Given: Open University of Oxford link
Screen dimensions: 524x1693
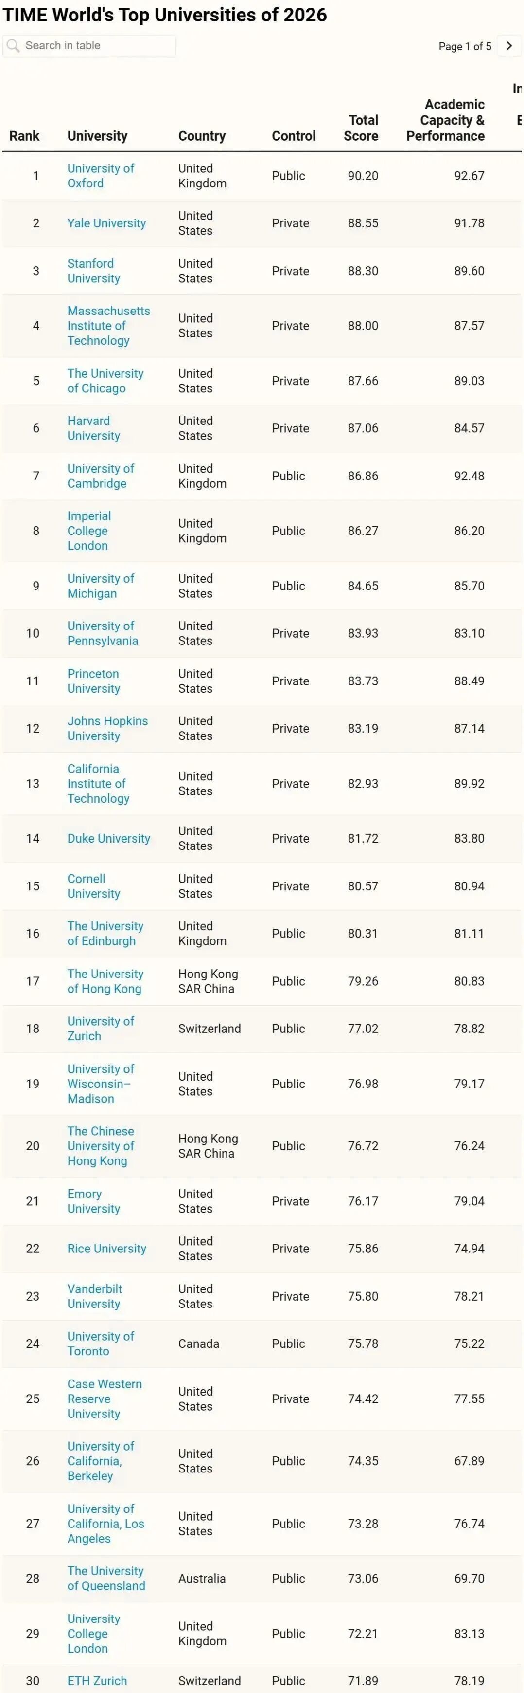Looking at the screenshot, I should pyautogui.click(x=101, y=176).
